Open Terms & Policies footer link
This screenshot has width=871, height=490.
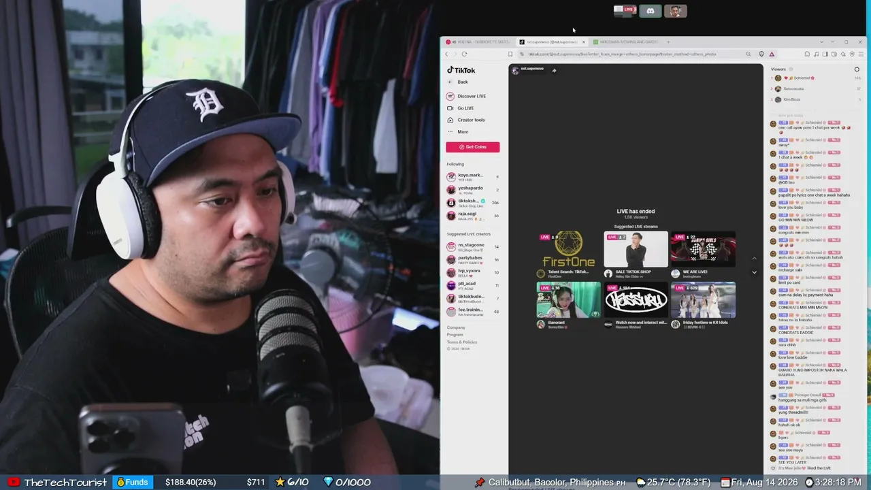(462, 342)
